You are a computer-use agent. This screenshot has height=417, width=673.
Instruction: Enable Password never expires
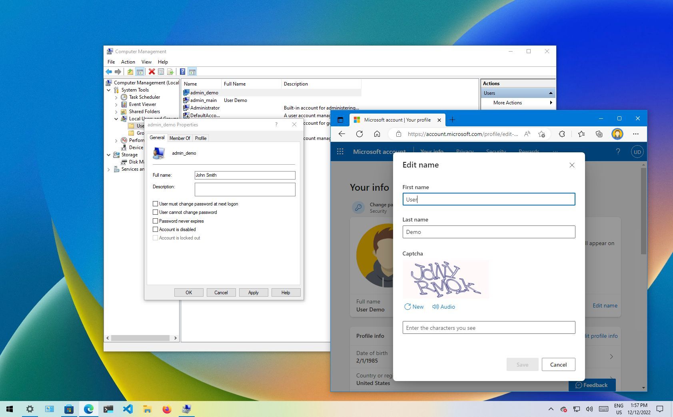tap(156, 221)
